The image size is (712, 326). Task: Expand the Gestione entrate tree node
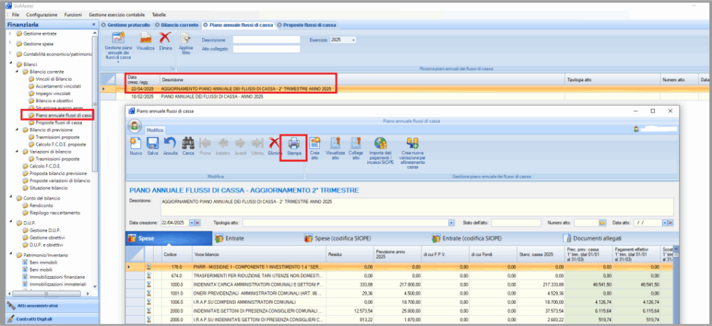coord(10,33)
